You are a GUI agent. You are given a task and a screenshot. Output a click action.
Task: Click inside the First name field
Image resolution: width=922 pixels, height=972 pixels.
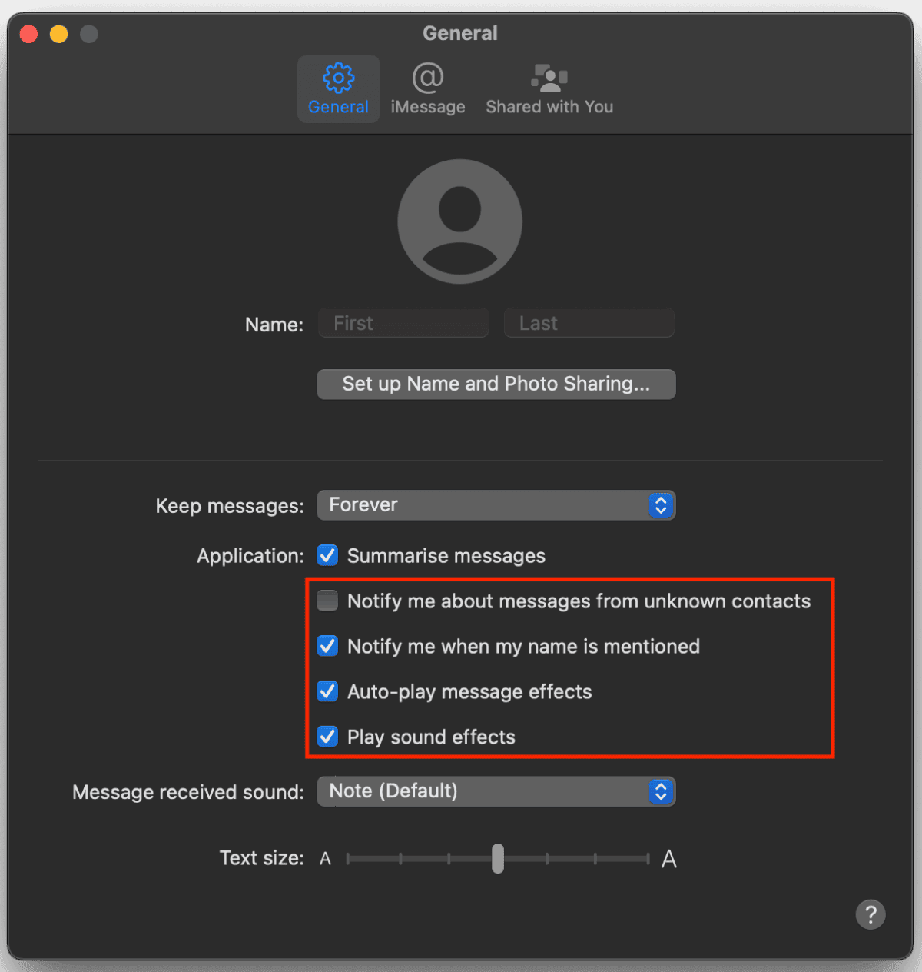pos(403,323)
